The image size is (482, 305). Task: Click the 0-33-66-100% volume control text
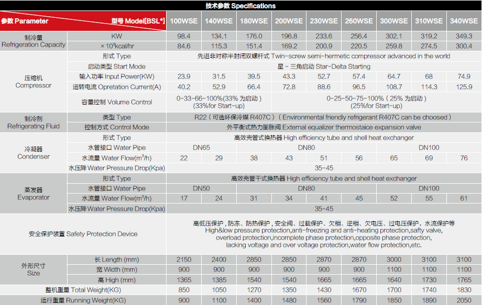point(219,102)
